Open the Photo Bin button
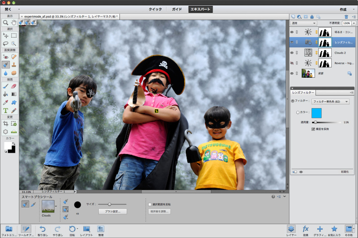Viewport: 358px width, 238px height. (9, 231)
